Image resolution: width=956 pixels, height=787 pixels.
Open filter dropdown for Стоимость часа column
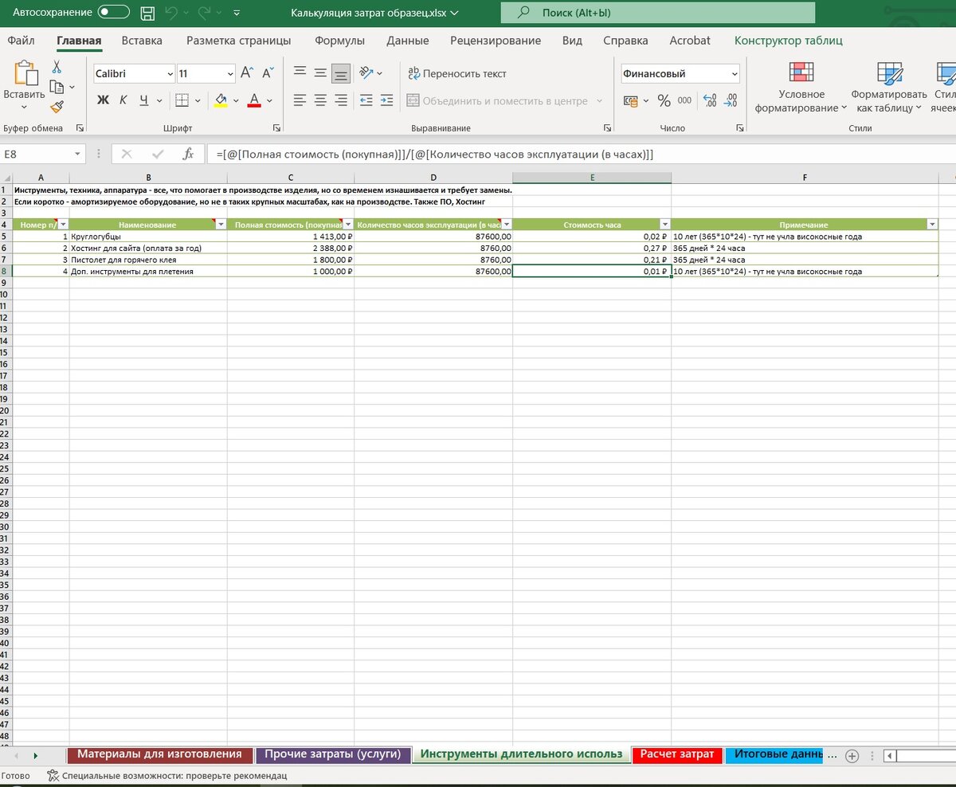click(x=665, y=225)
